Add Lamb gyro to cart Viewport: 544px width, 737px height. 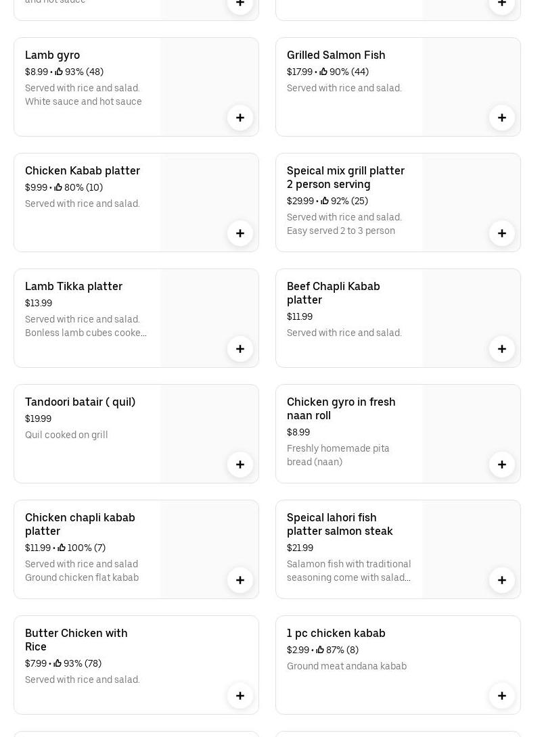[240, 118]
